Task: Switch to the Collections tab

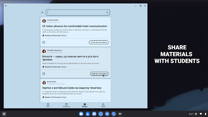Action: (66, 105)
